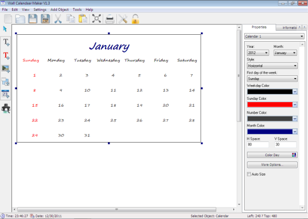This screenshot has height=219, width=308.
Task: Click day 31 on the calendar
Action: (87, 135)
